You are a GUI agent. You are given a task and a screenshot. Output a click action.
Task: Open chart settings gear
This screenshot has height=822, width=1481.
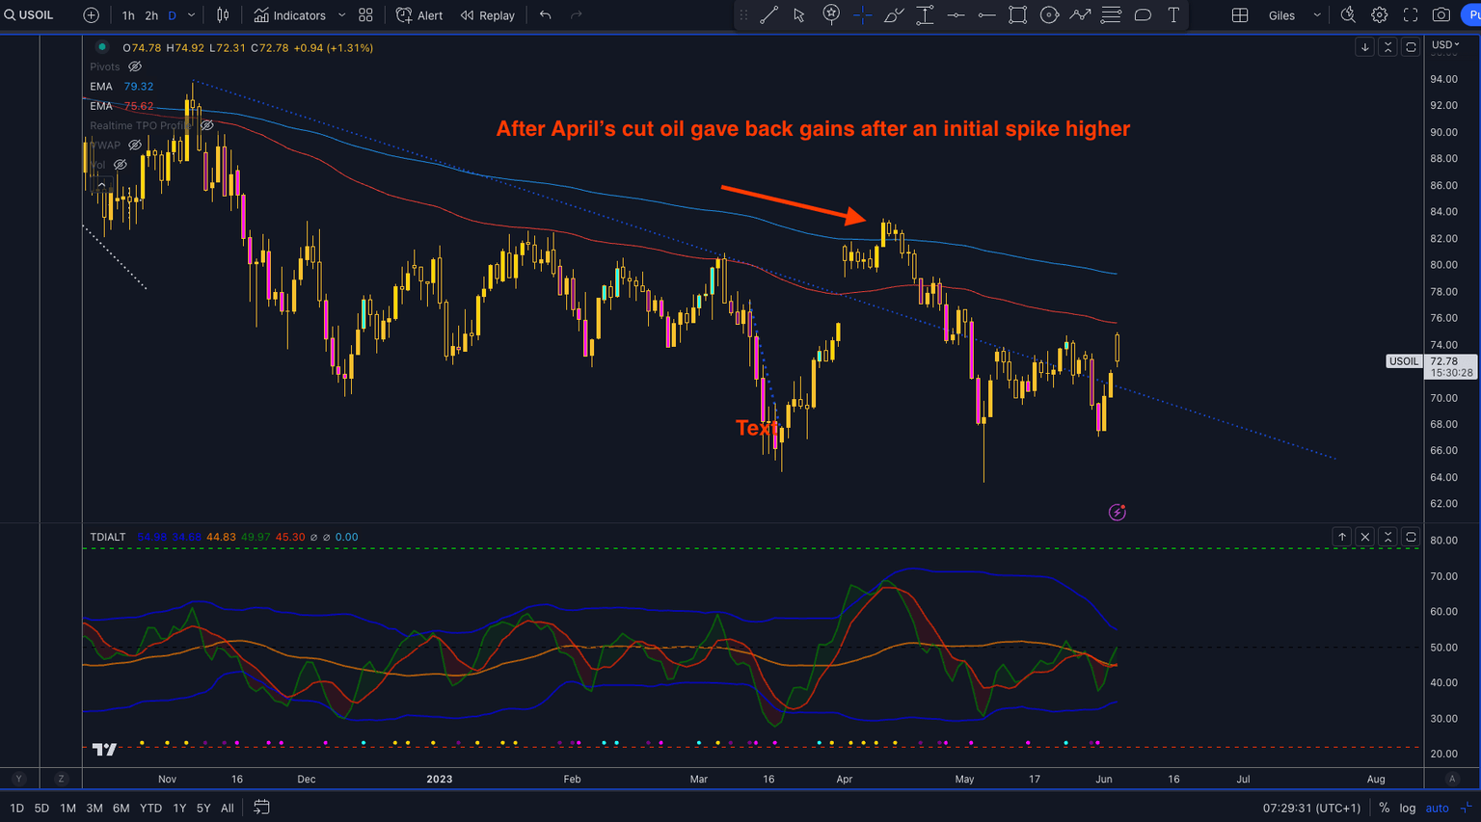pyautogui.click(x=1380, y=15)
